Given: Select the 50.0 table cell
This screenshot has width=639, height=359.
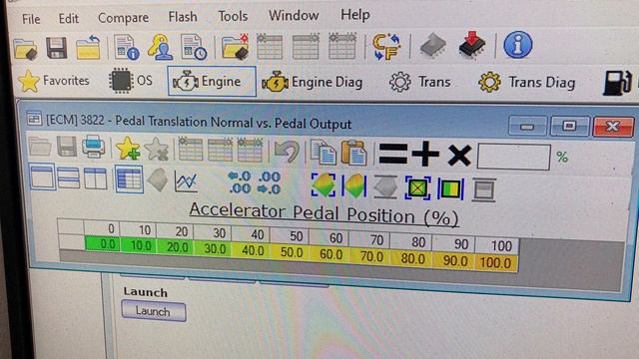Looking at the screenshot, I should pos(290,252).
